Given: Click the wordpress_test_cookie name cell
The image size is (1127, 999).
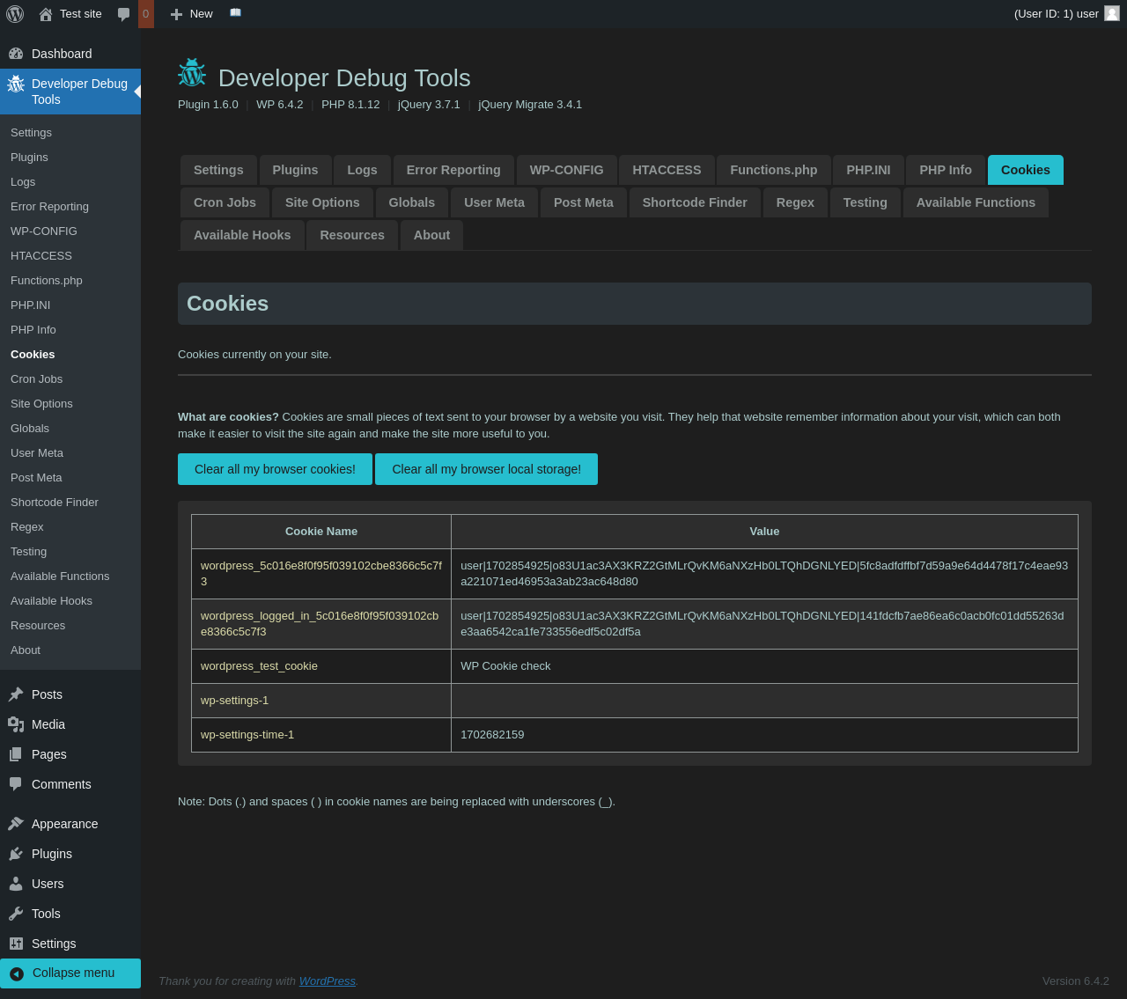Looking at the screenshot, I should pos(259,666).
